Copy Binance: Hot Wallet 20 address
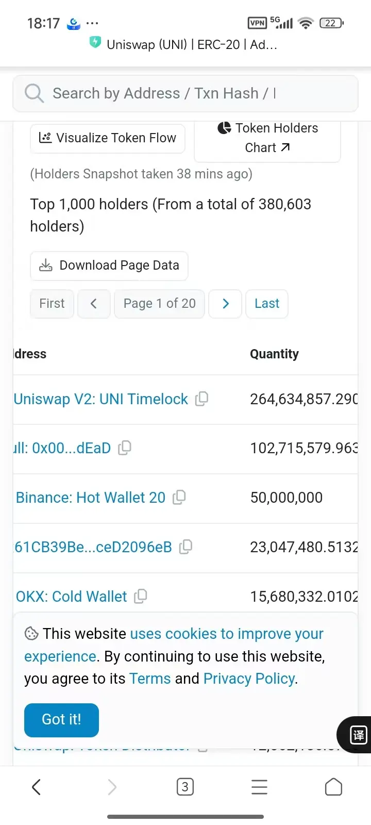Image resolution: width=371 pixels, height=825 pixels. pyautogui.click(x=179, y=497)
